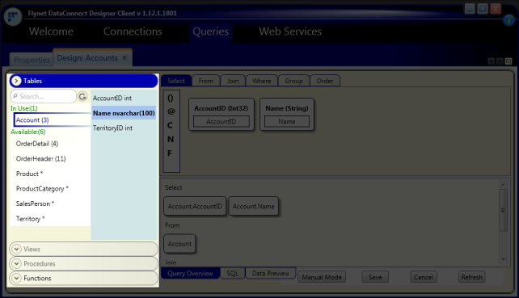The height and width of the screenshot is (298, 519).
Task: Click the overview scroll up arrow
Action: tap(503, 184)
